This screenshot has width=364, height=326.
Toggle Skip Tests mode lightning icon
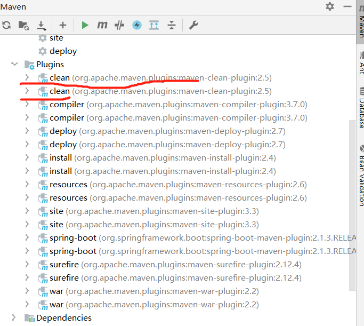tap(137, 25)
